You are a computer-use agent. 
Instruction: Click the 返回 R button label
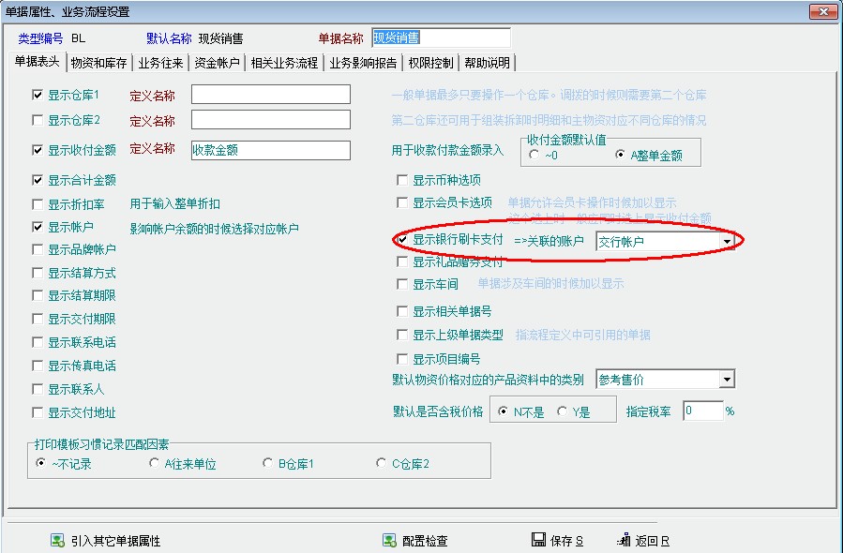pos(652,541)
